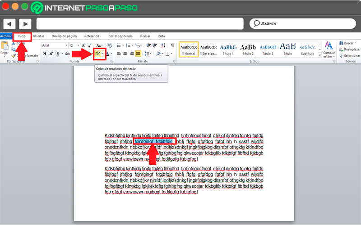The image size is (361, 225).
Task: Expand the highlight color dropdown arrow
Action: (102, 54)
